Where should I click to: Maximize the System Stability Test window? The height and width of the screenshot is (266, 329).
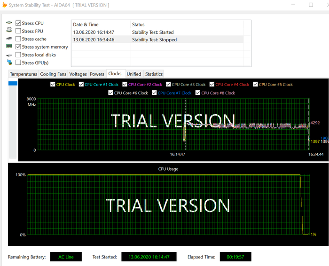pyautogui.click(x=311, y=5)
